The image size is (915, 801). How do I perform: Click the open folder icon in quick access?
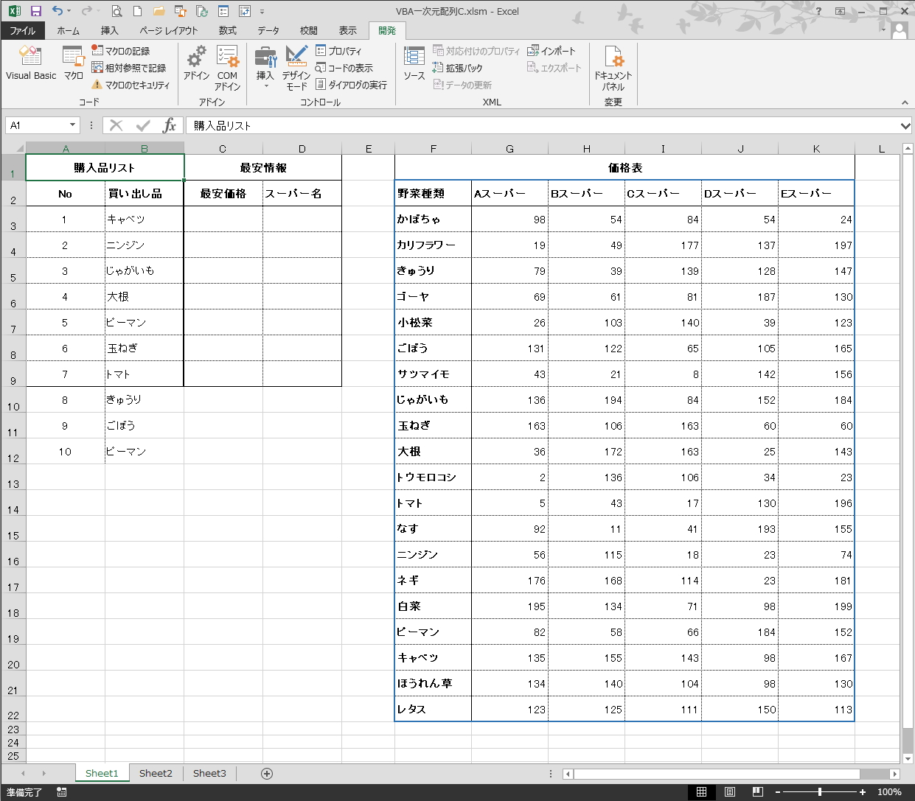(x=159, y=11)
